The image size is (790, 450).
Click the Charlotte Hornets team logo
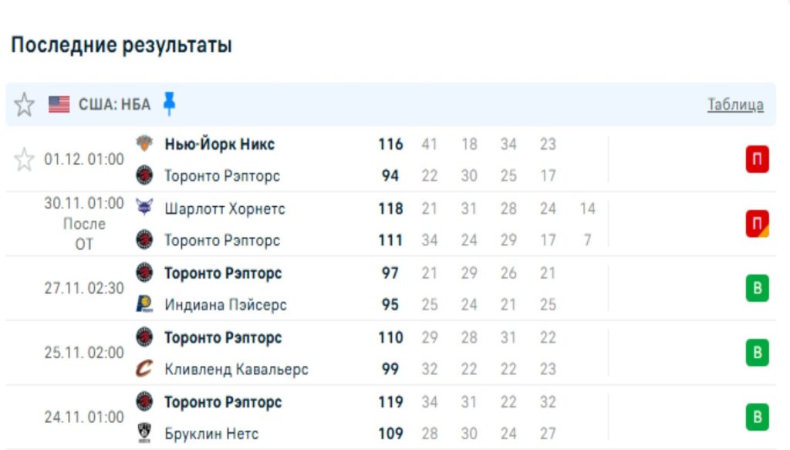[144, 208]
